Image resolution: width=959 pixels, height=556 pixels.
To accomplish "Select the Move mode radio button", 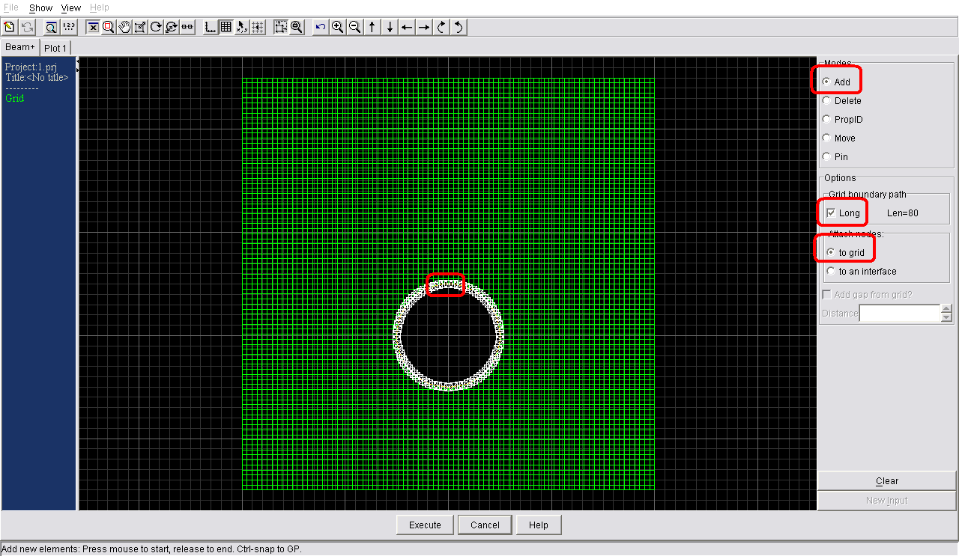I will (x=826, y=138).
